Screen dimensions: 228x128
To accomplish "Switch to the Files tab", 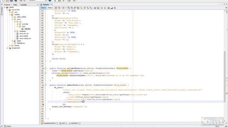I will coord(15,5).
